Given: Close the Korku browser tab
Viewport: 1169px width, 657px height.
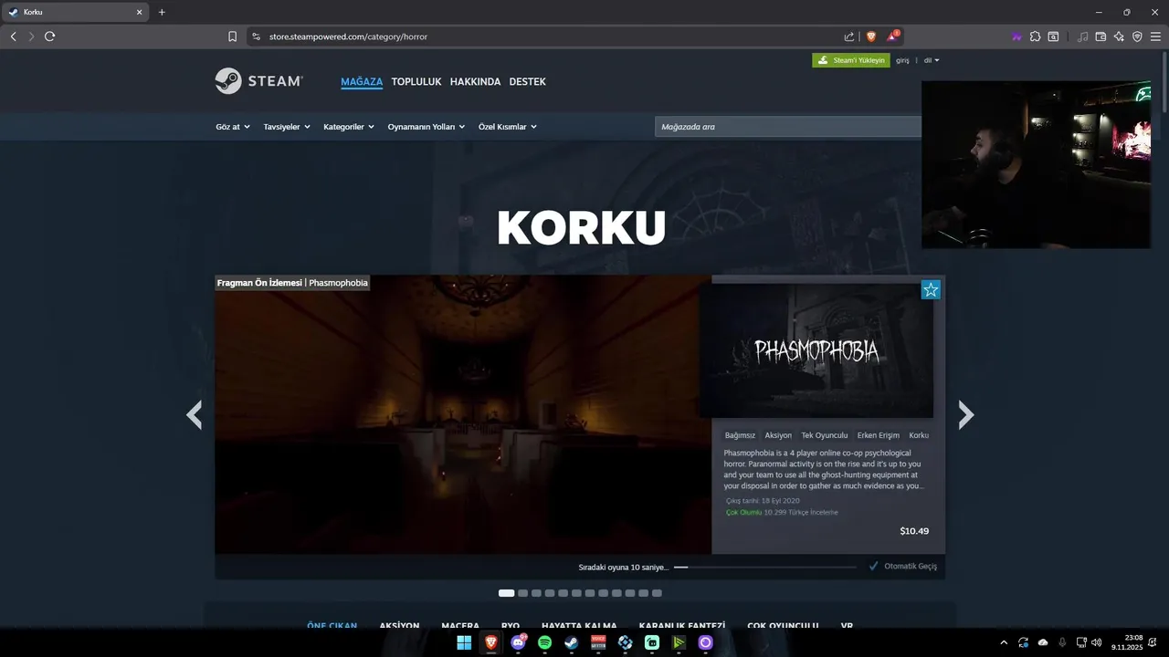Looking at the screenshot, I should [x=139, y=12].
